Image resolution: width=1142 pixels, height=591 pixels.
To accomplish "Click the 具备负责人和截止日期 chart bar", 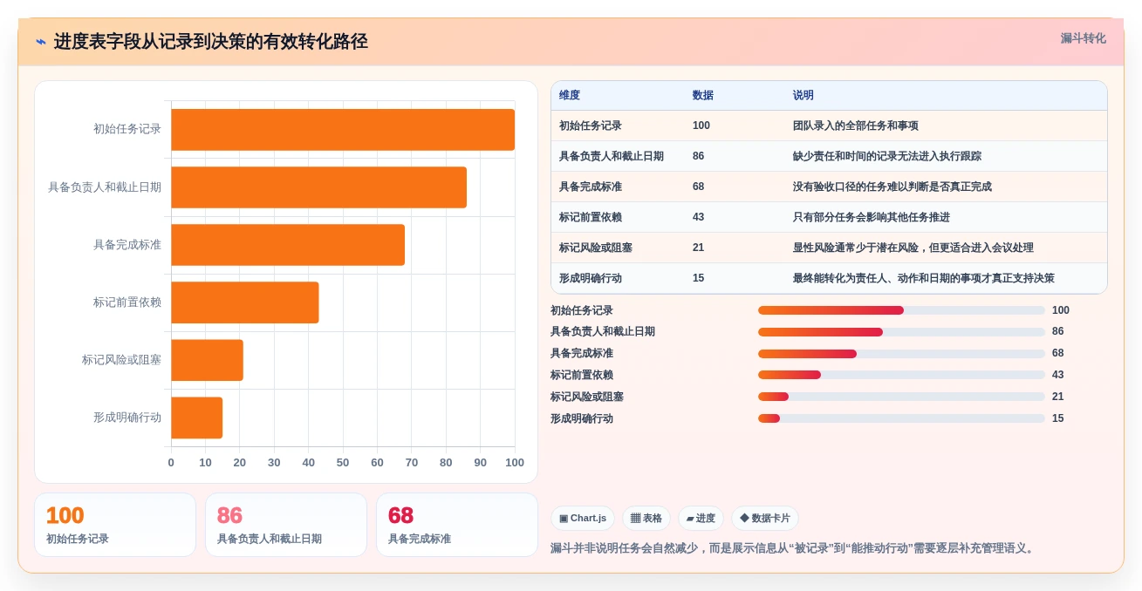I will 318,187.
